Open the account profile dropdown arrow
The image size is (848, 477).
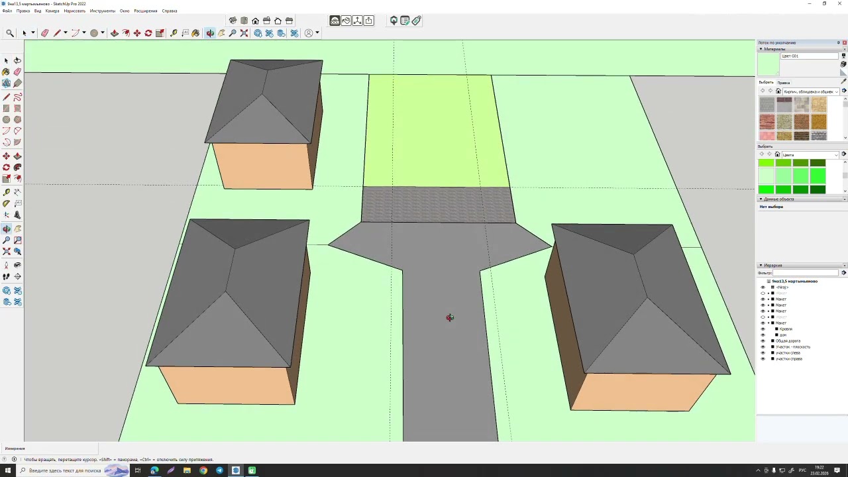(317, 33)
